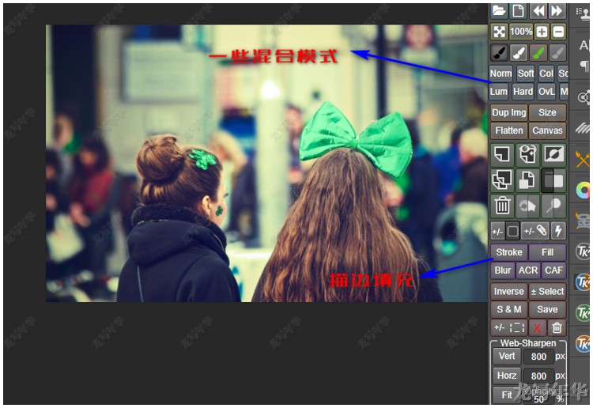This screenshot has height=408, width=593.
Task: Open the green TK panel icon
Action: (583, 313)
